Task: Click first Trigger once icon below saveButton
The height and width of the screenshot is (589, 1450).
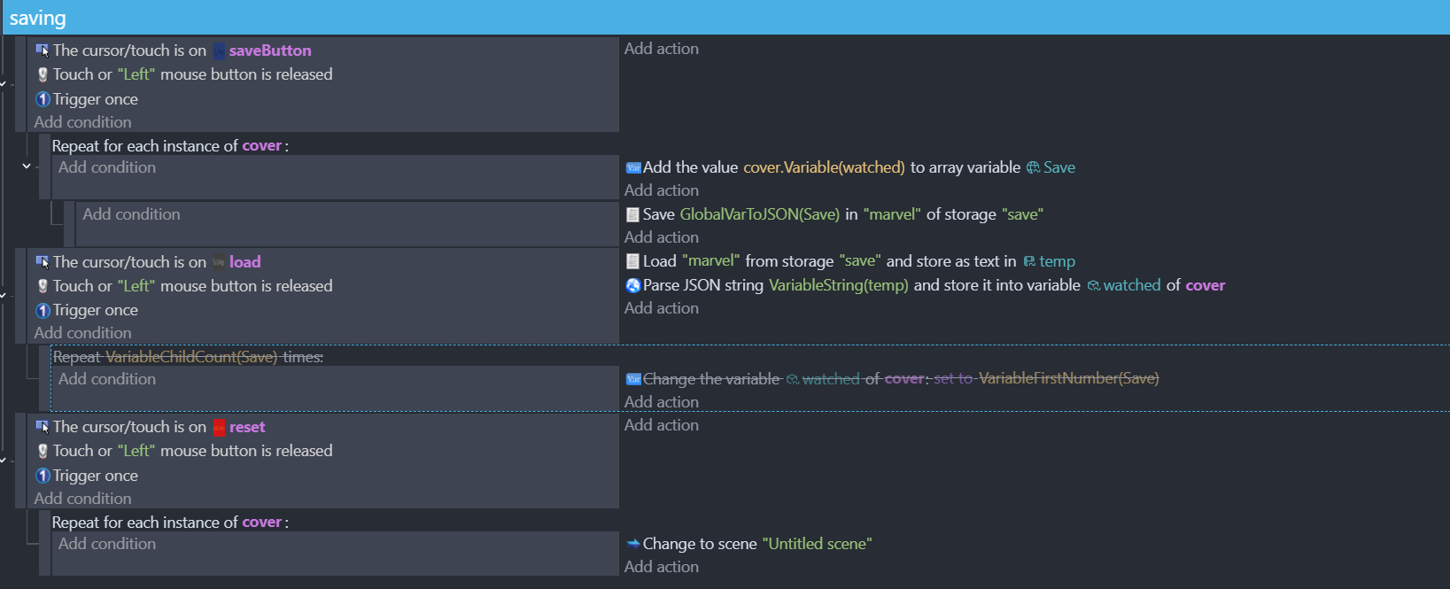Action: point(42,99)
